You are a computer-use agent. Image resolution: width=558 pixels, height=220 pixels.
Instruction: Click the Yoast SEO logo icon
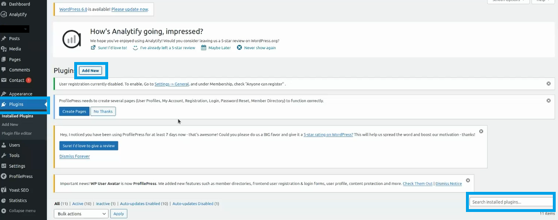[3, 190]
